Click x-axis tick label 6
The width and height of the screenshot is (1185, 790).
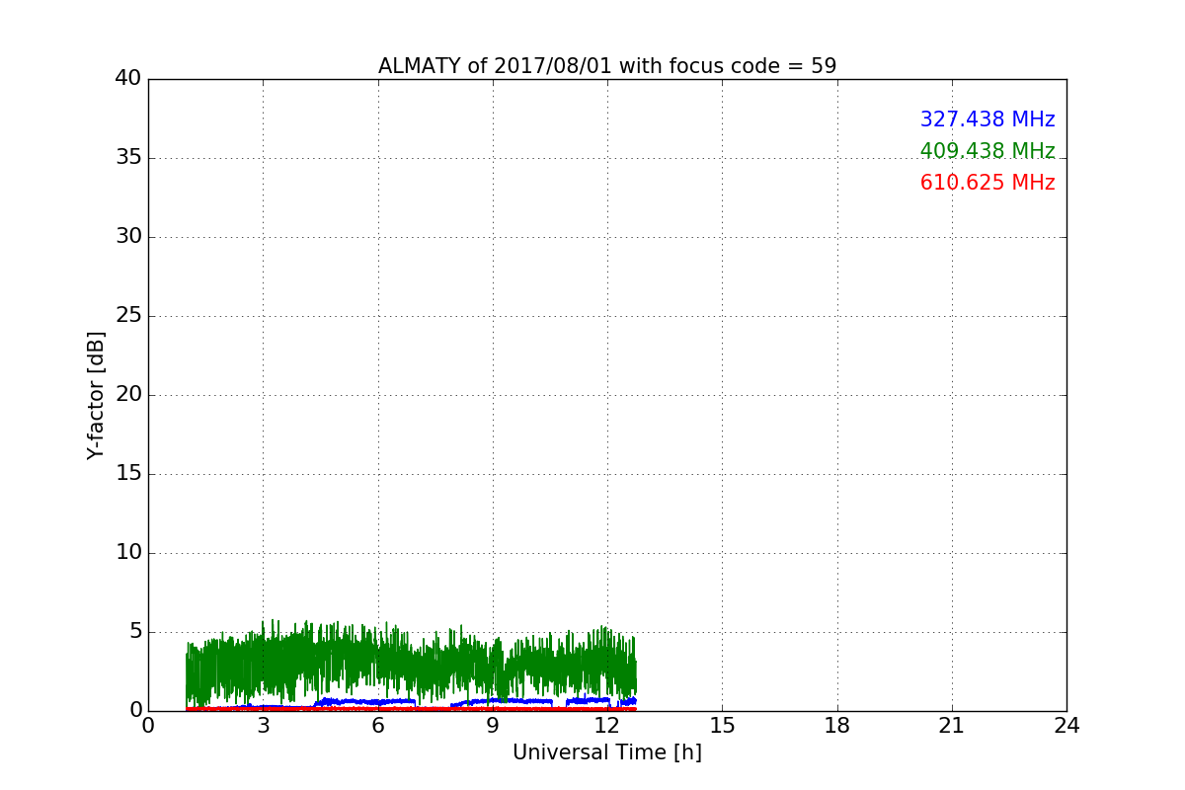point(377,726)
